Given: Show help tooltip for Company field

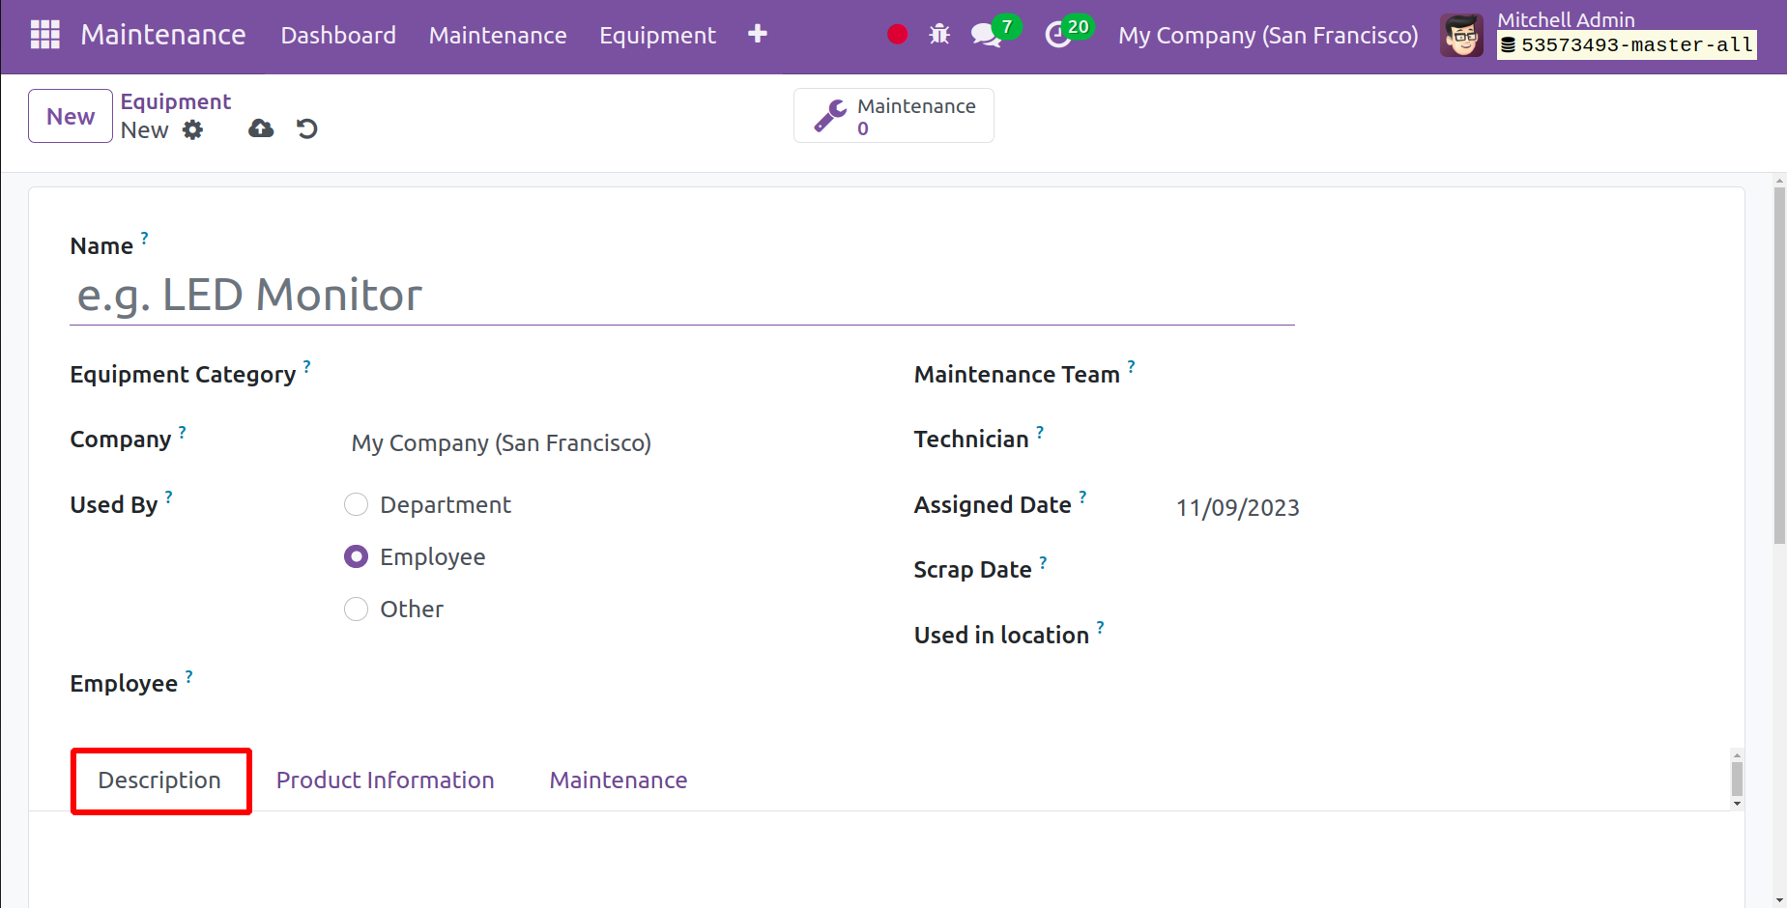Looking at the screenshot, I should (x=183, y=432).
